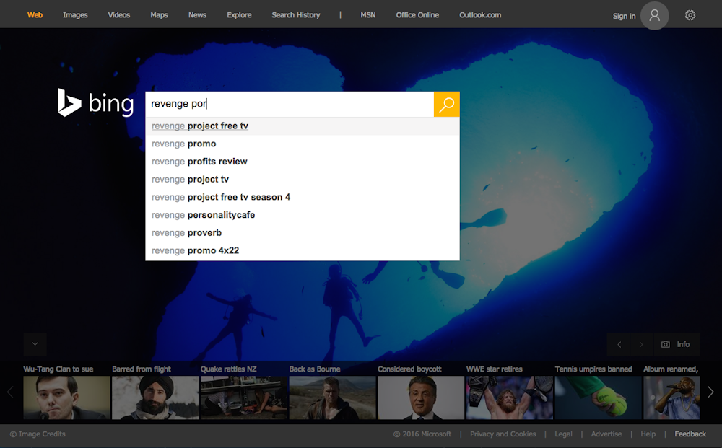Screen dimensions: 722x448
Task: Open Outlook.com link
Action: point(480,14)
